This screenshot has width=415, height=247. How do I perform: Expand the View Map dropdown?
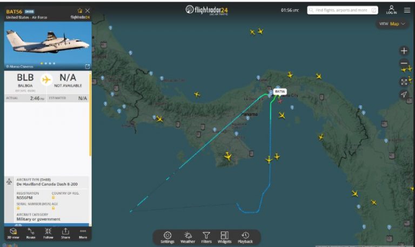[392, 24]
